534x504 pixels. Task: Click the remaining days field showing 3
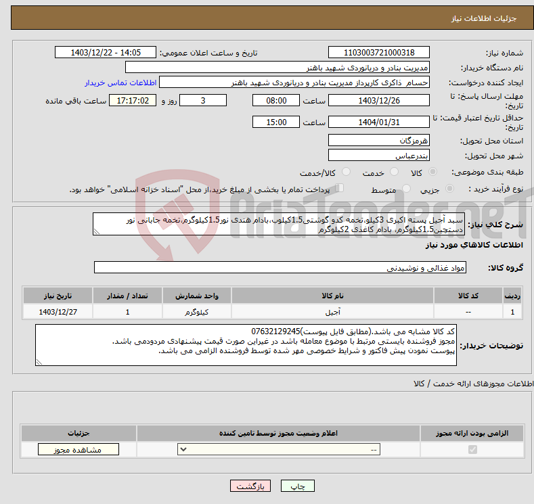tap(203, 100)
